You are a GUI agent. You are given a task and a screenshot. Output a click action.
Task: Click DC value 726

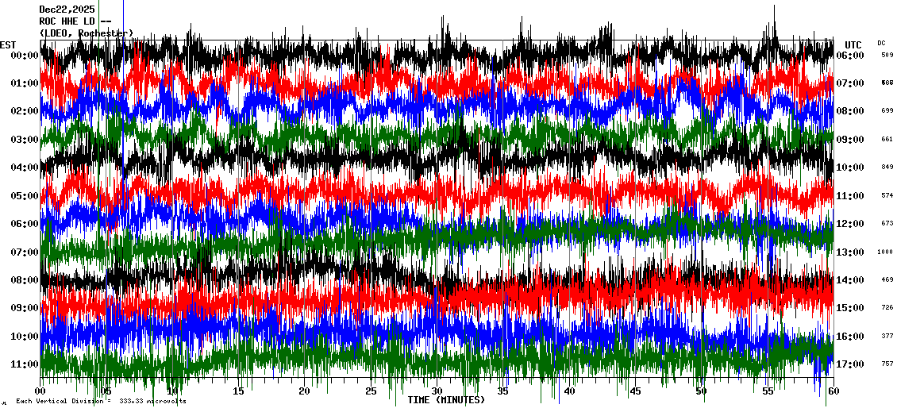click(887, 308)
